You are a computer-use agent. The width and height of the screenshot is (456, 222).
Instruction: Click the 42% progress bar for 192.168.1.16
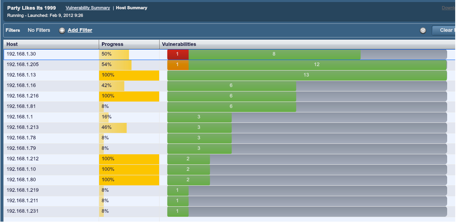[x=112, y=86]
